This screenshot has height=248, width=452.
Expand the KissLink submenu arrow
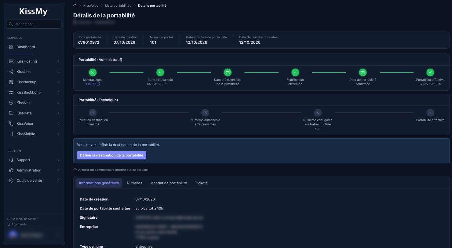tap(58, 72)
